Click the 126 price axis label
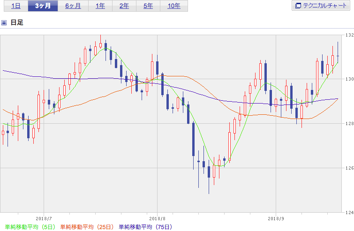 [349, 168]
